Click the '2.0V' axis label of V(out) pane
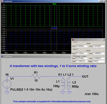The height and width of the screenshot is (104, 107). coord(3,29)
